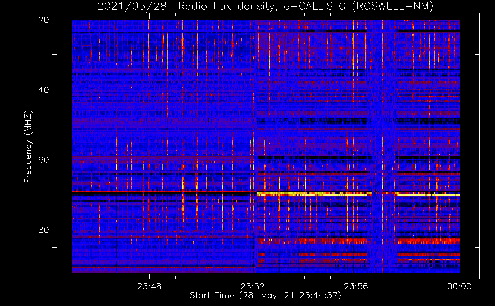
Task: Click the '23:56' time tick label
Action: [356, 287]
